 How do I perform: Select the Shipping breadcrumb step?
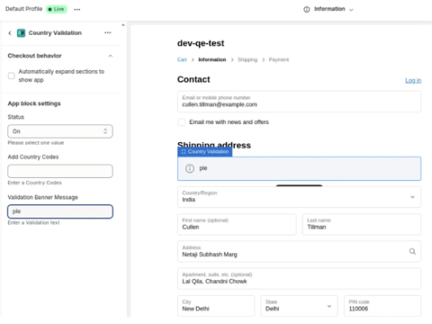pos(247,59)
